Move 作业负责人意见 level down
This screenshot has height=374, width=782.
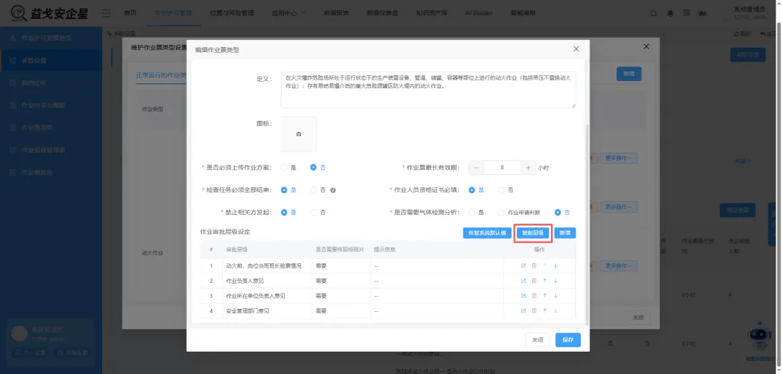pos(555,281)
